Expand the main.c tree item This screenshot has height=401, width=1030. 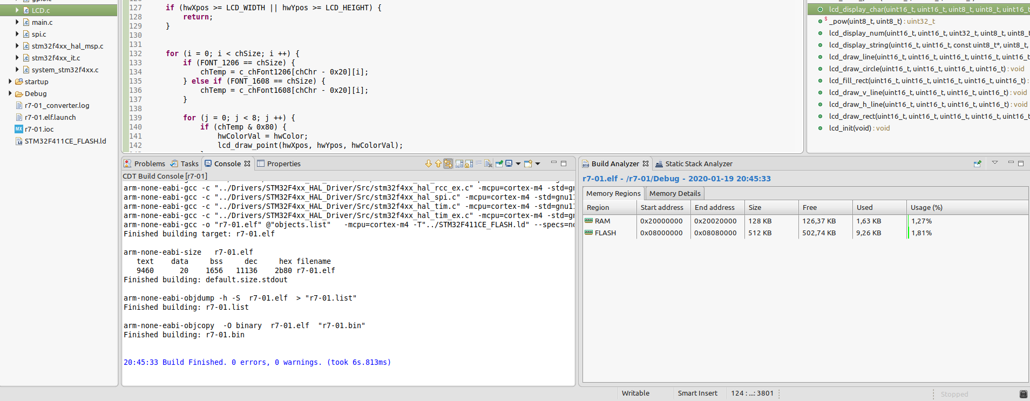17,22
